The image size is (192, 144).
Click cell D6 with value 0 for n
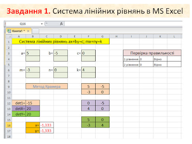[61, 70]
